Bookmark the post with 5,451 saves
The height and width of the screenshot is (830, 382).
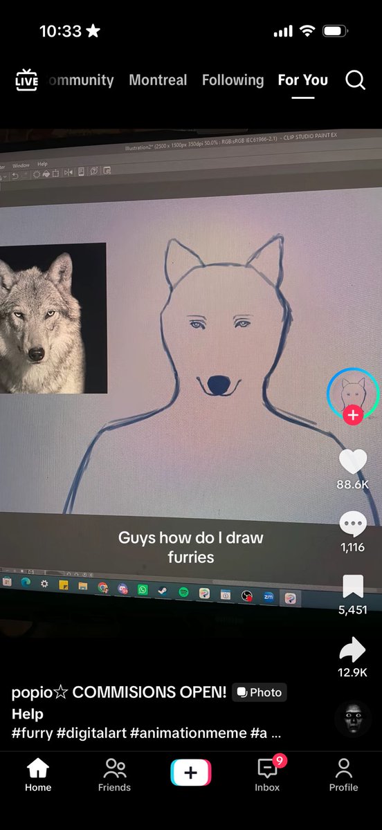353,587
